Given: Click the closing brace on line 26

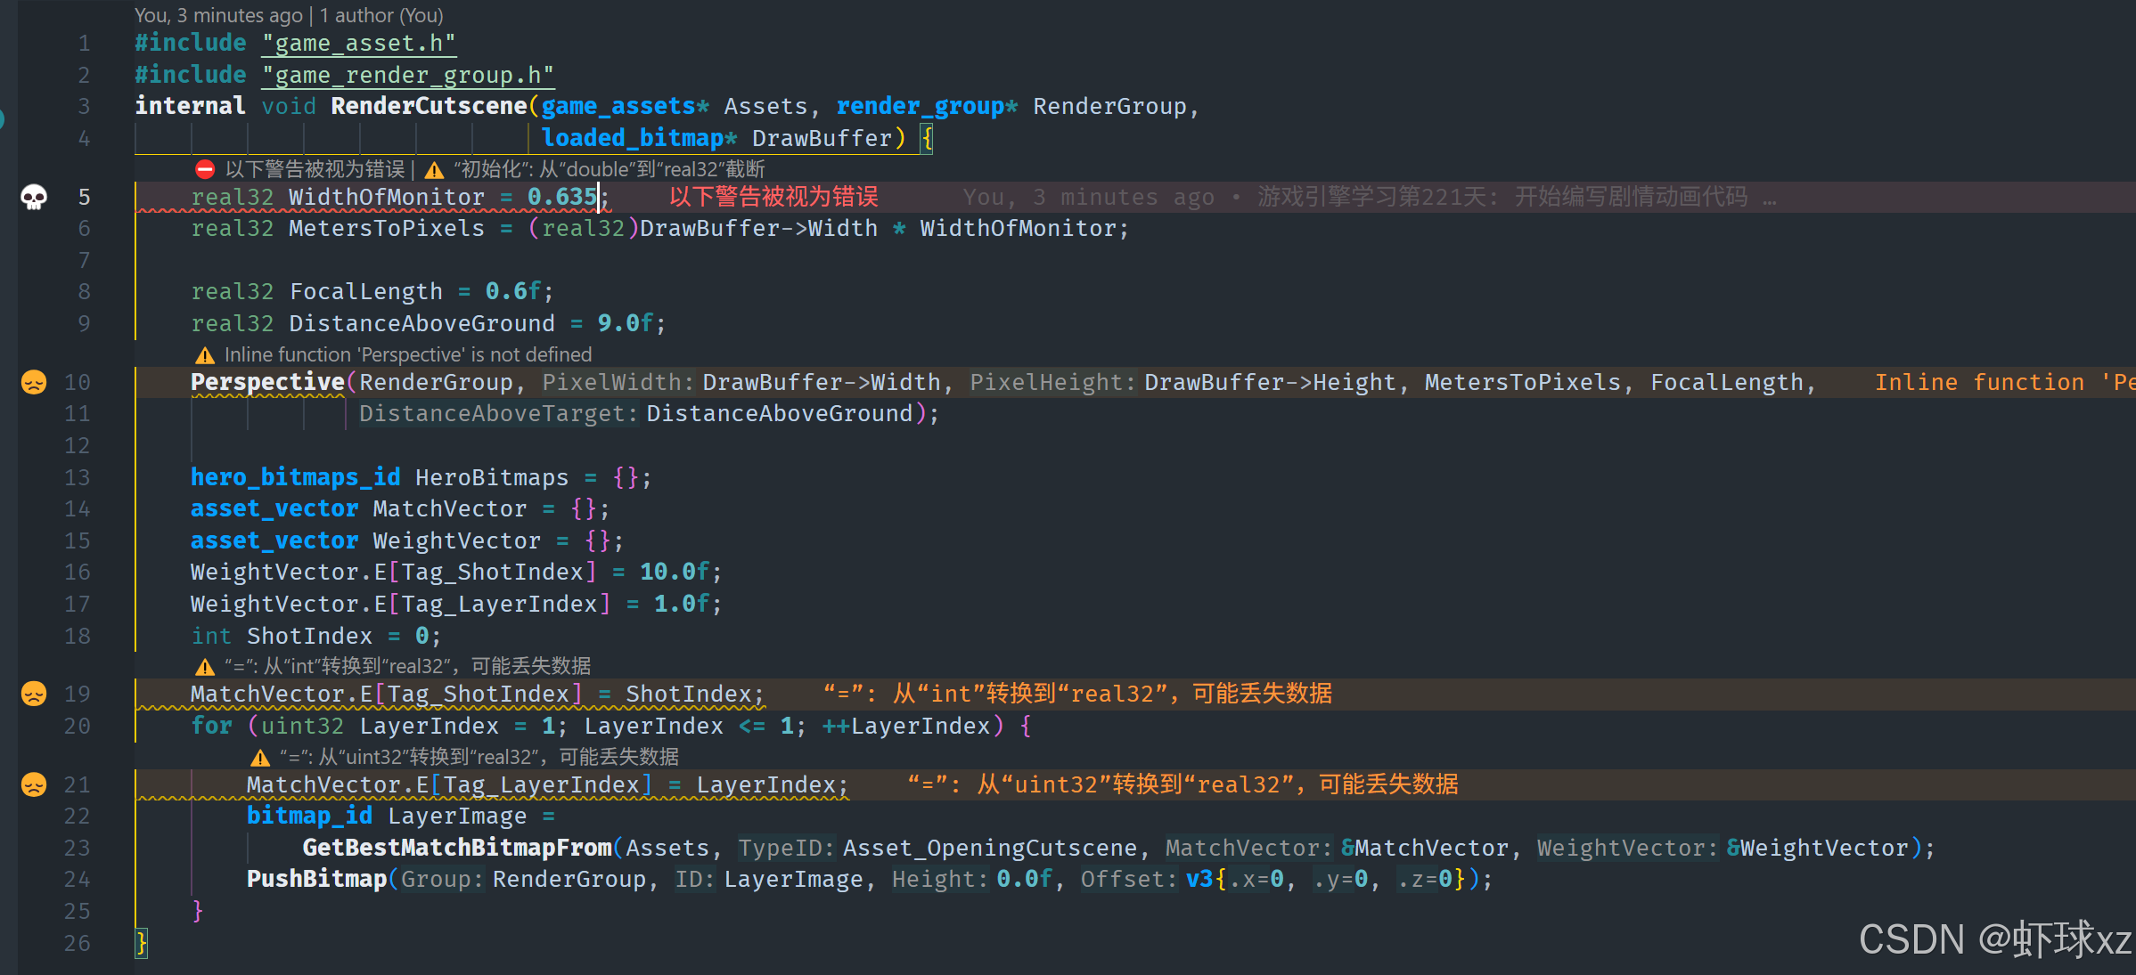Looking at the screenshot, I should [x=141, y=942].
